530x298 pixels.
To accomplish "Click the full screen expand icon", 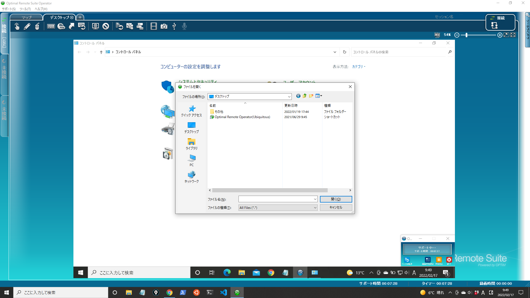I will 513,35.
